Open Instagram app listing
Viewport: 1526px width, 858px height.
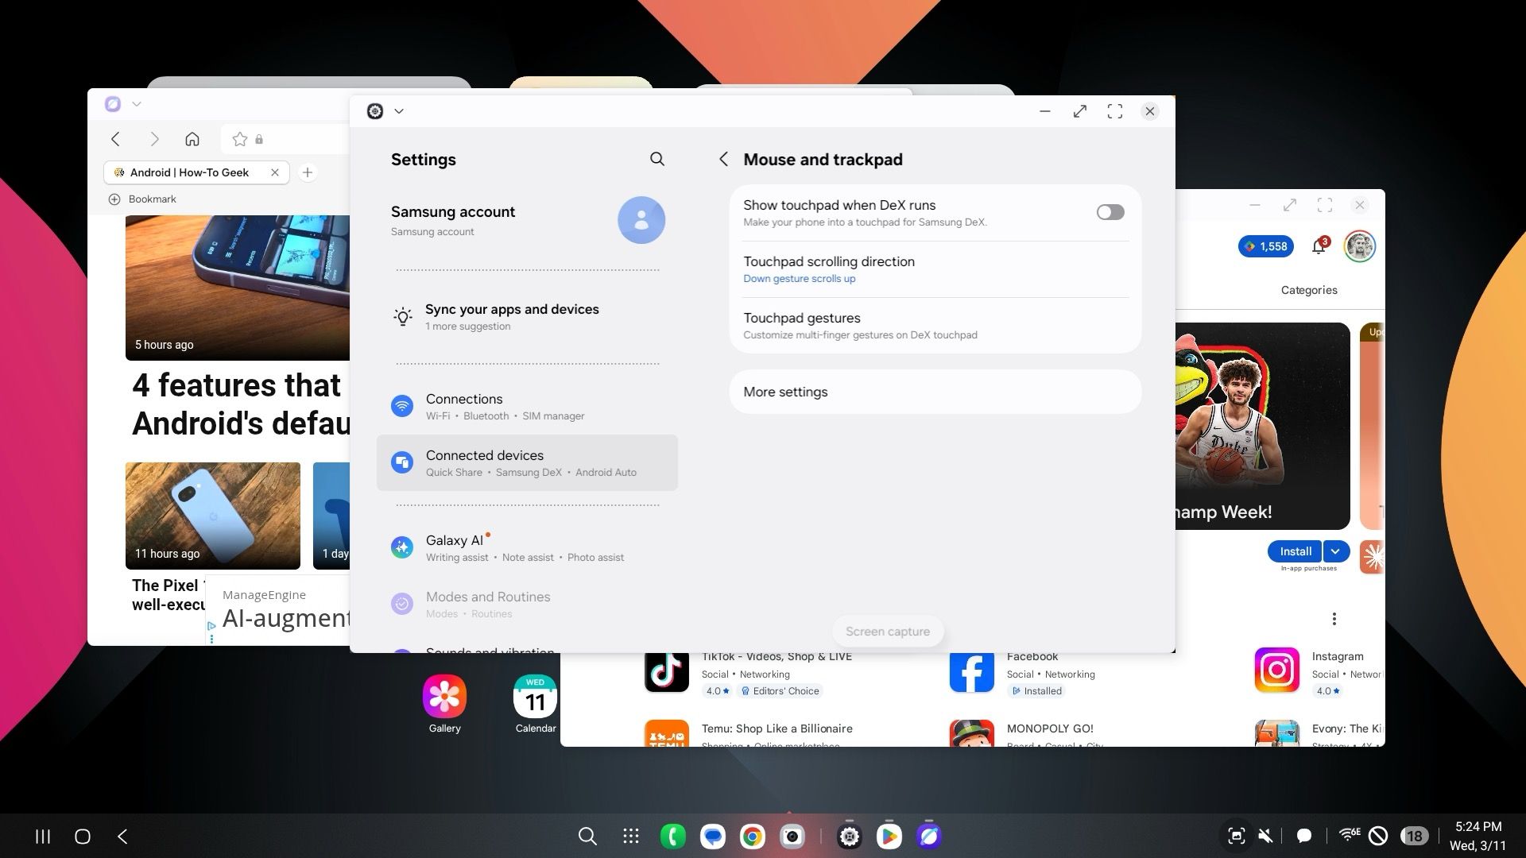[x=1319, y=674]
